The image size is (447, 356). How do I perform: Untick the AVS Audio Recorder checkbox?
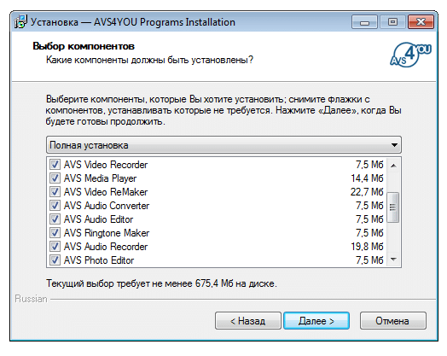[55, 247]
